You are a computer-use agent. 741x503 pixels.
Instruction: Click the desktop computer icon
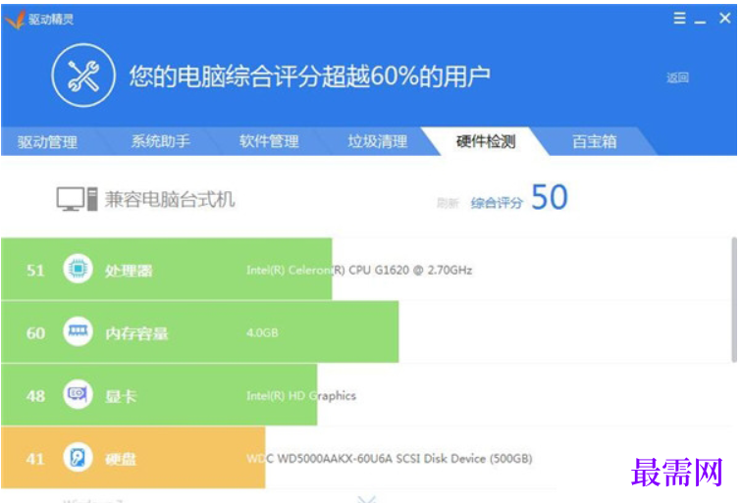tap(77, 199)
